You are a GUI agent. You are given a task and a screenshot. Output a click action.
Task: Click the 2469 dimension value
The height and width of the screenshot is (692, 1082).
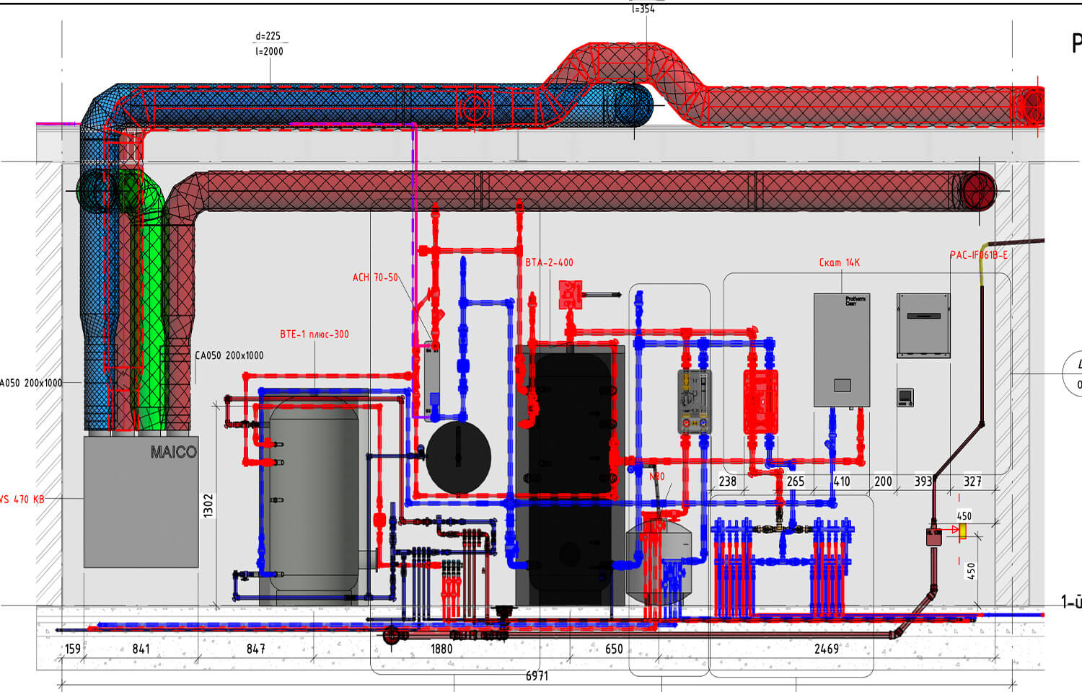(826, 649)
